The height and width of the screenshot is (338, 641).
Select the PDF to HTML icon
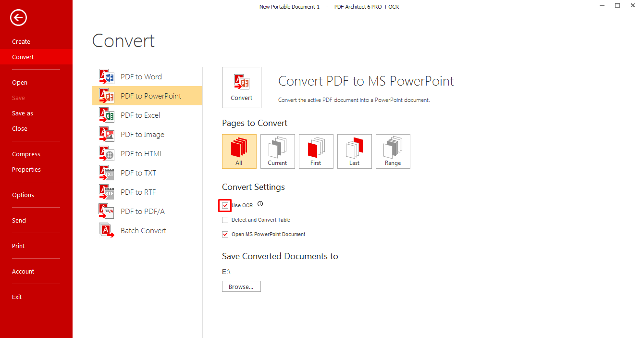click(107, 154)
